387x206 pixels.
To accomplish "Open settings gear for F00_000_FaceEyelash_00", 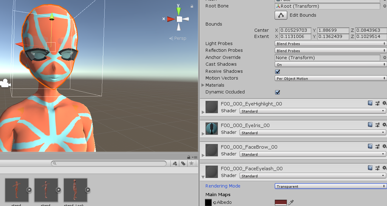I will click(384, 168).
